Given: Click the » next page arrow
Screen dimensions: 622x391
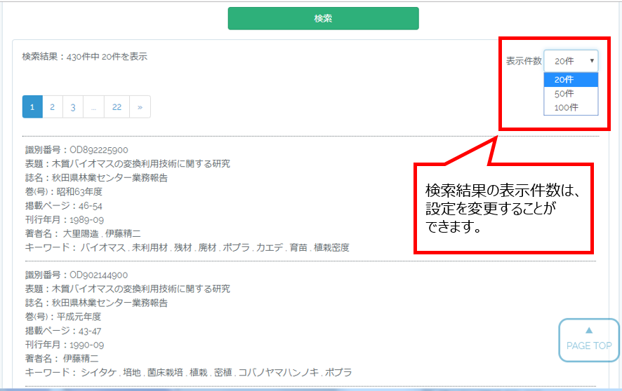Looking at the screenshot, I should (x=140, y=107).
